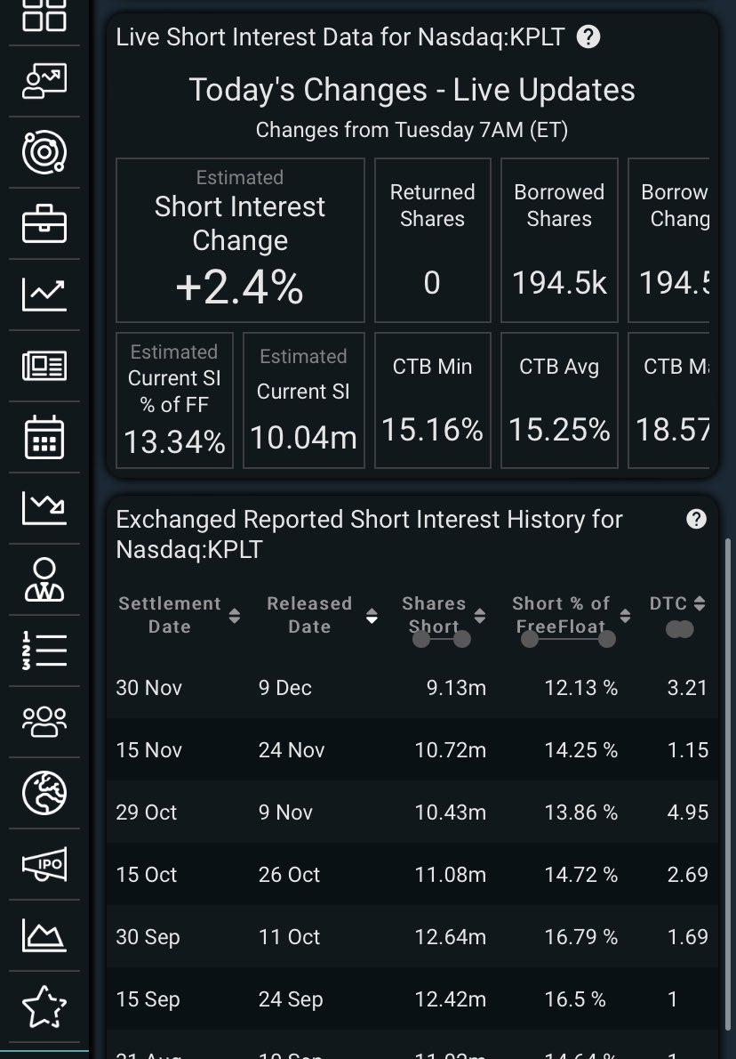The image size is (736, 1059).
Task: Click the 26 Oct released date cell
Action: (x=290, y=875)
